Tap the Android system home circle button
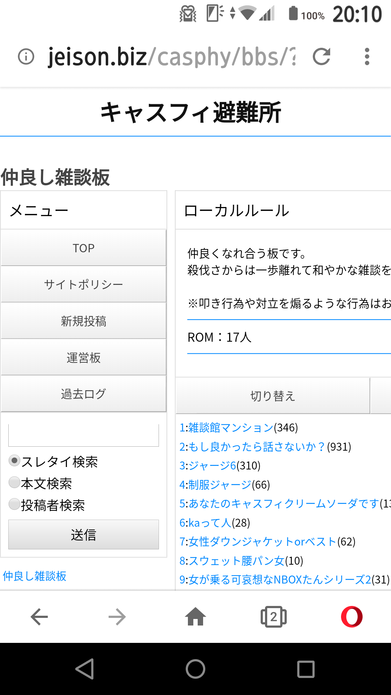The width and height of the screenshot is (391, 695). pos(195,669)
